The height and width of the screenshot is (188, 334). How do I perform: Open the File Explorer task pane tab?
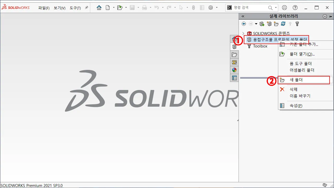coord(234,54)
